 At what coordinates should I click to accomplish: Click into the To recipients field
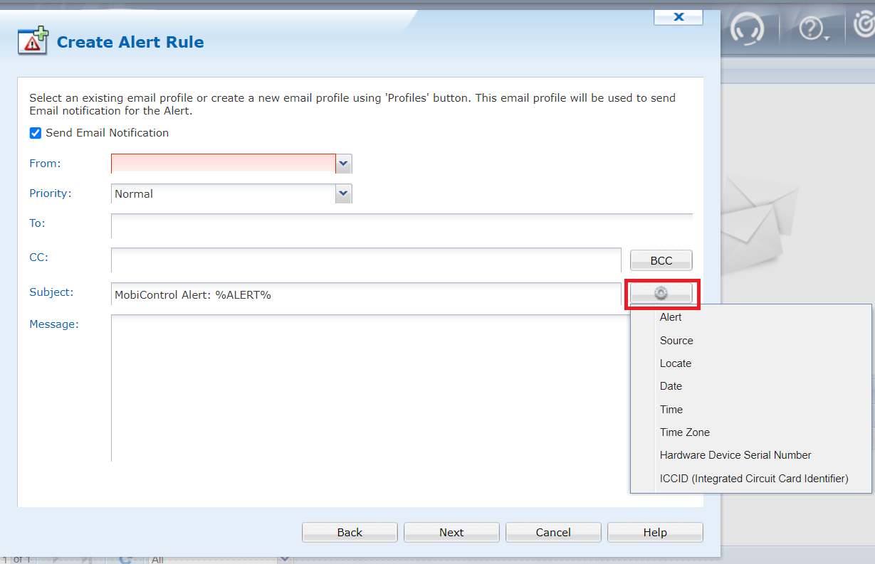click(x=402, y=226)
